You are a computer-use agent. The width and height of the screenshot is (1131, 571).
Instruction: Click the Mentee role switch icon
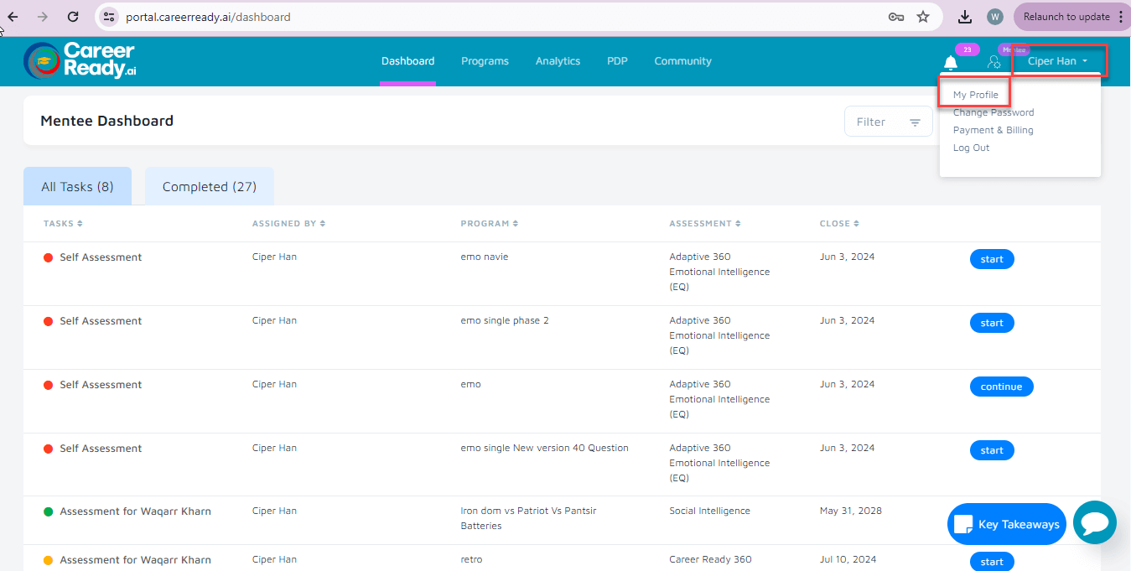pos(994,62)
